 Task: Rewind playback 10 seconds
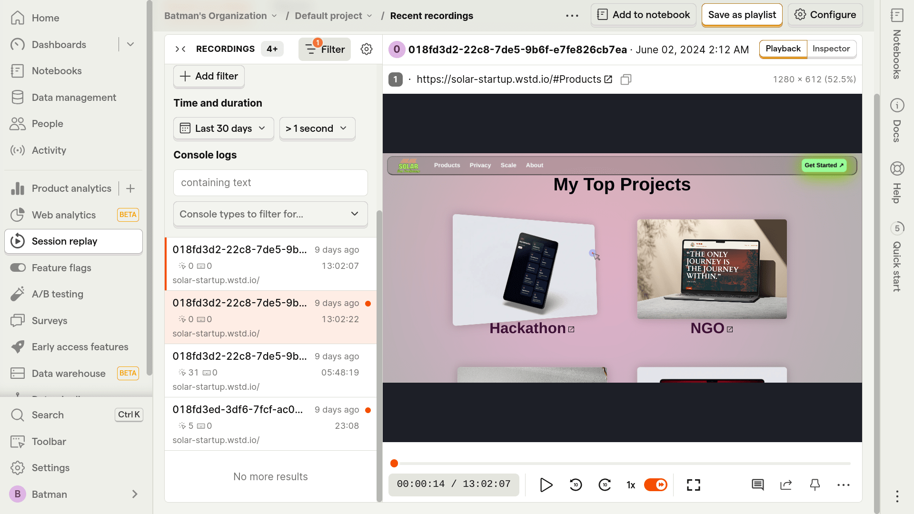(x=576, y=485)
